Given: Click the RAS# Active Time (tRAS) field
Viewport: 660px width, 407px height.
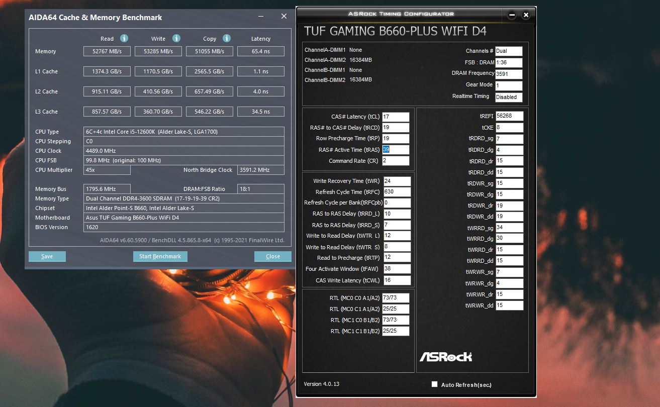Looking at the screenshot, I should point(396,150).
